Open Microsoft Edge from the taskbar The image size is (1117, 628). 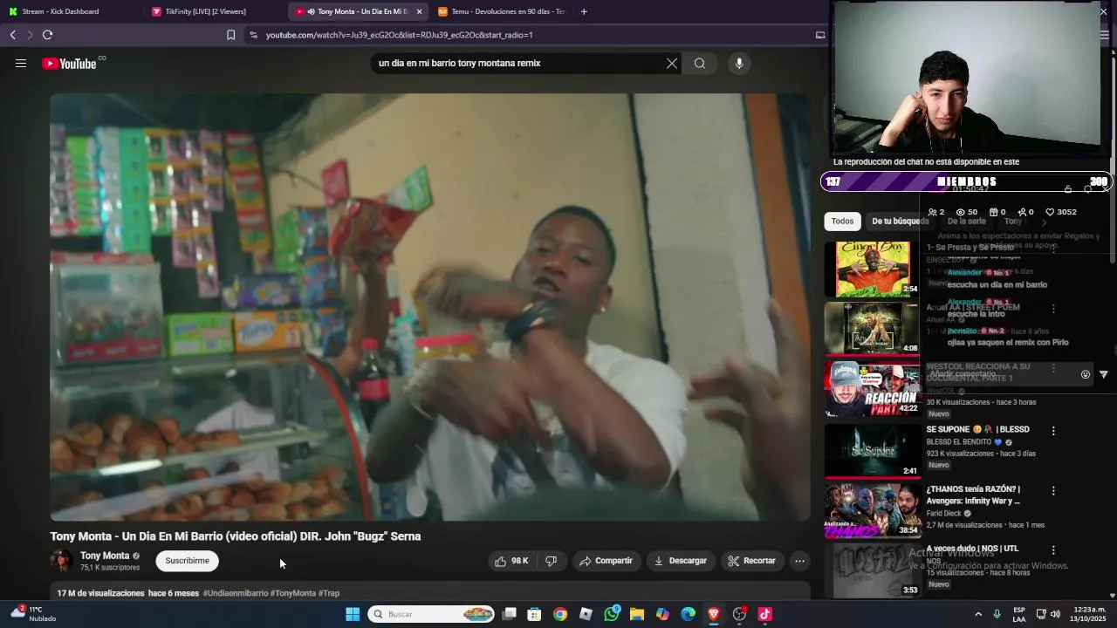pos(689,614)
